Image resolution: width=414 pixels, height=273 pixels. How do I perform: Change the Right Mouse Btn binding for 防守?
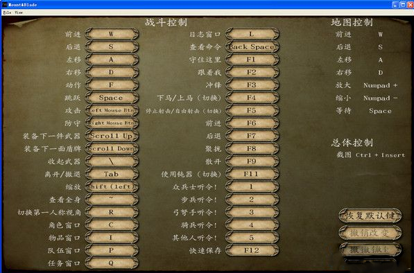point(112,123)
